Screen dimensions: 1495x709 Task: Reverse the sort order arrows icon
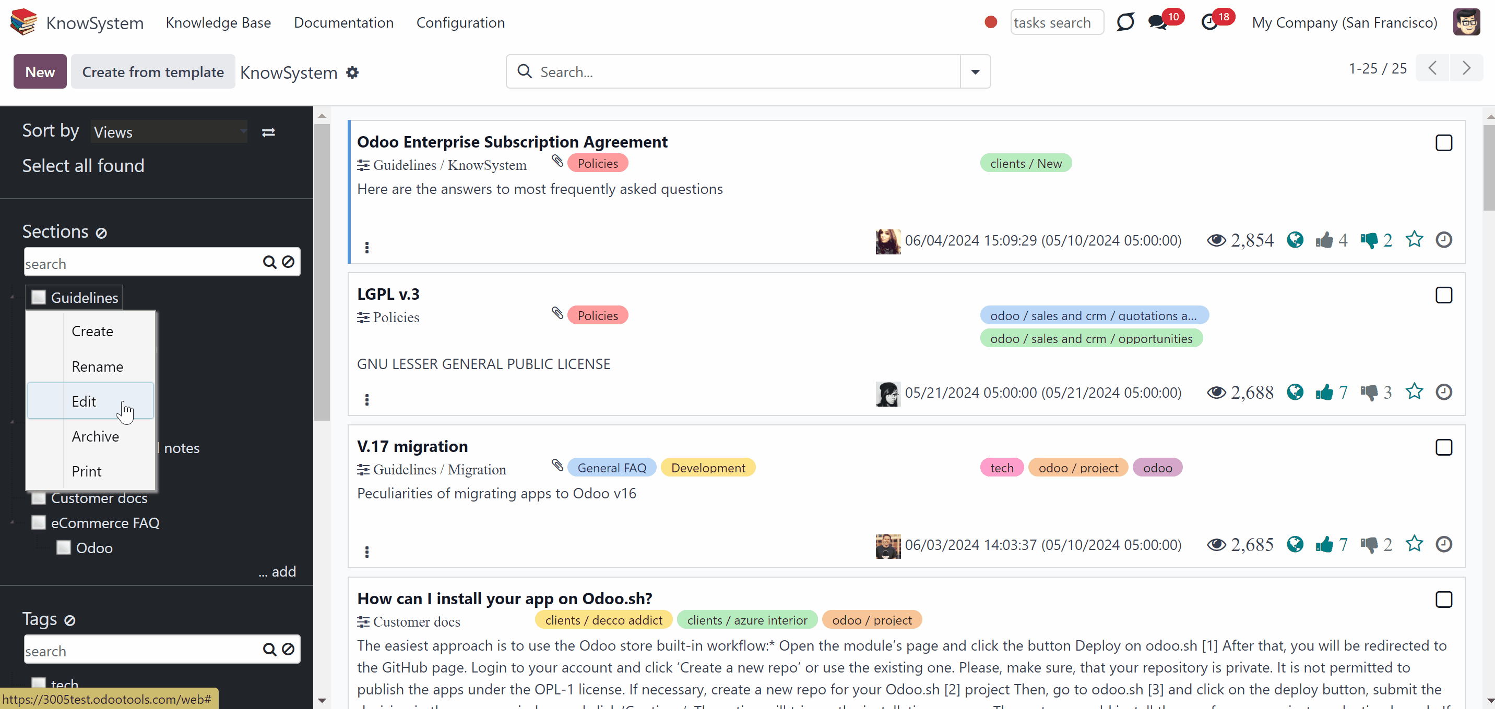tap(268, 133)
